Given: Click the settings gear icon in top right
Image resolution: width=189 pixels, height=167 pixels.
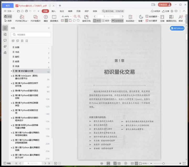Looking at the screenshot, I should (x=172, y=11).
